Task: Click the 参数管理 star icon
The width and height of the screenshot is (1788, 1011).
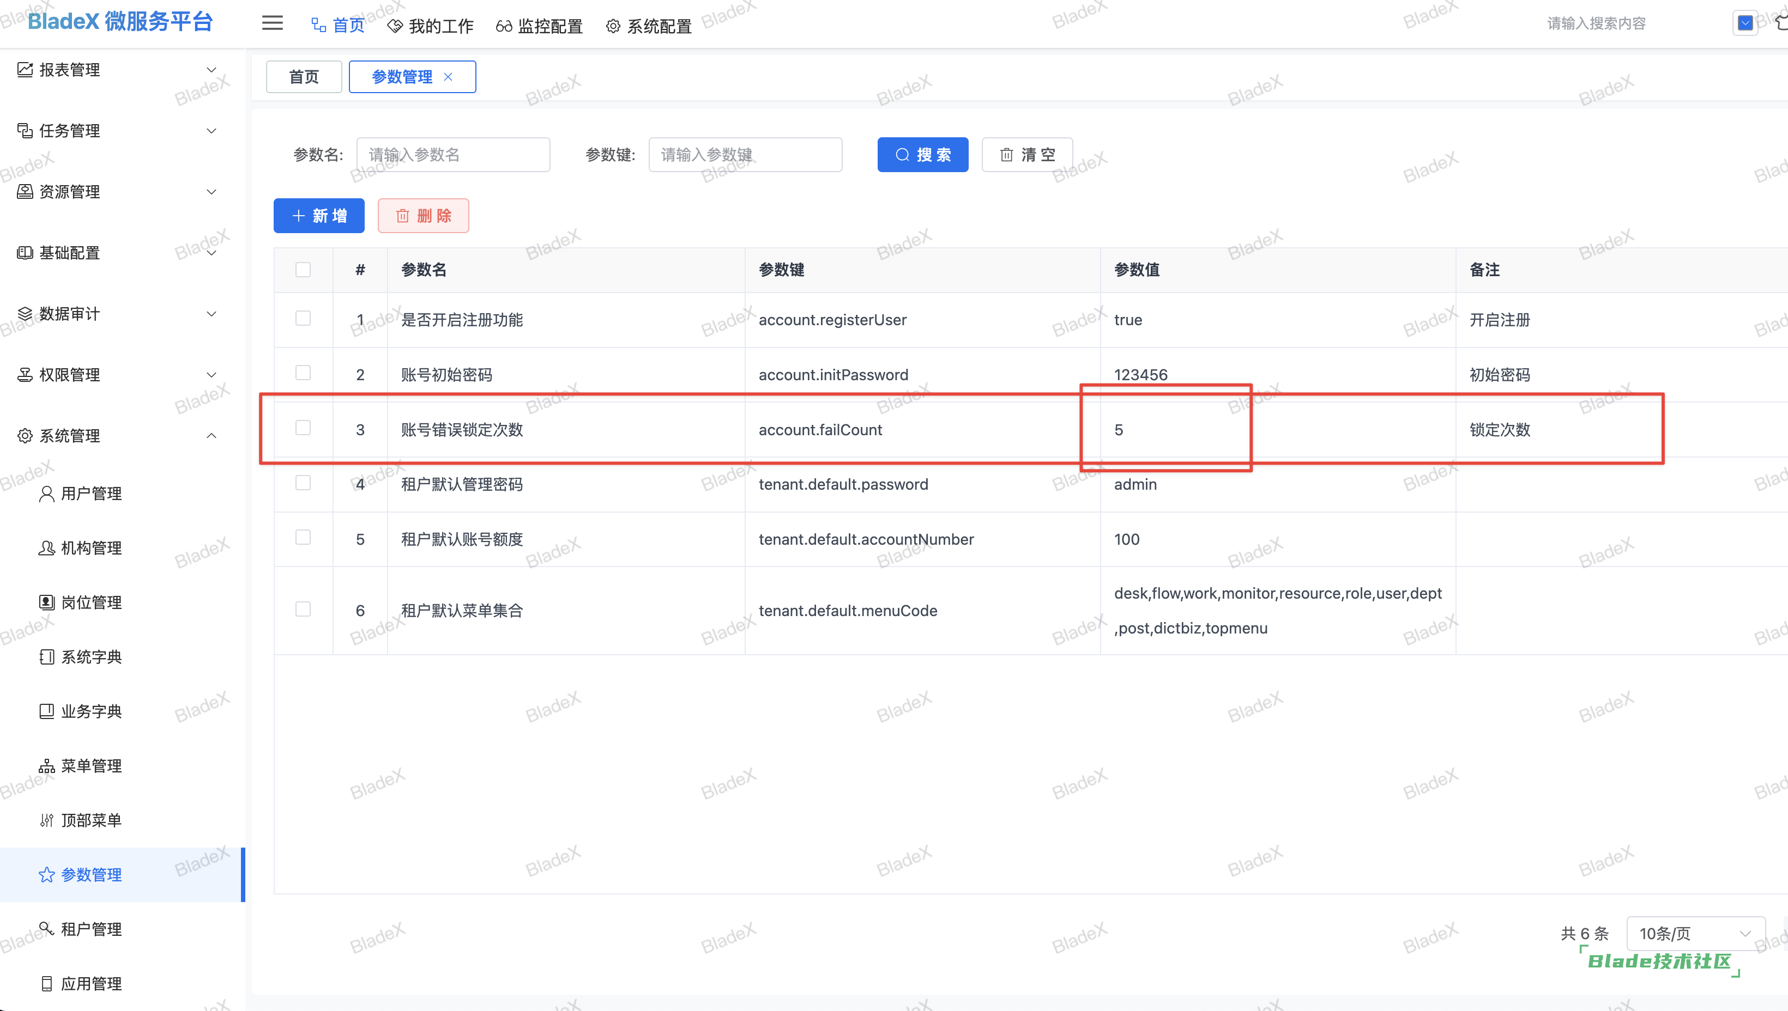Action: [46, 875]
